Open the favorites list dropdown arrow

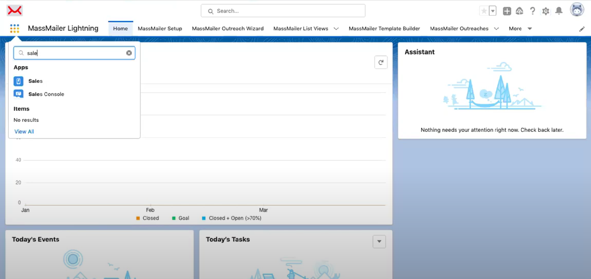click(493, 11)
